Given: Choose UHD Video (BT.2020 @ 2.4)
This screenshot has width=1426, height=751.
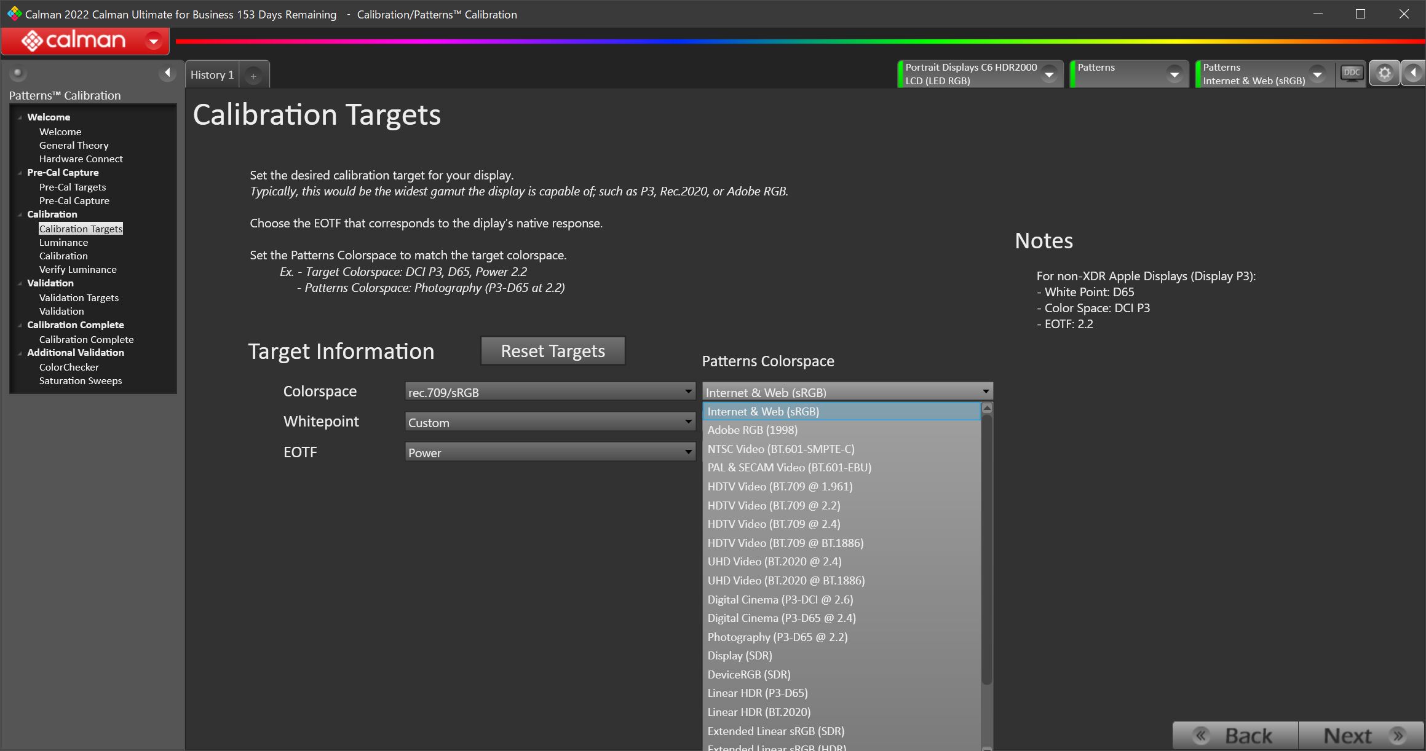Looking at the screenshot, I should pyautogui.click(x=841, y=562).
